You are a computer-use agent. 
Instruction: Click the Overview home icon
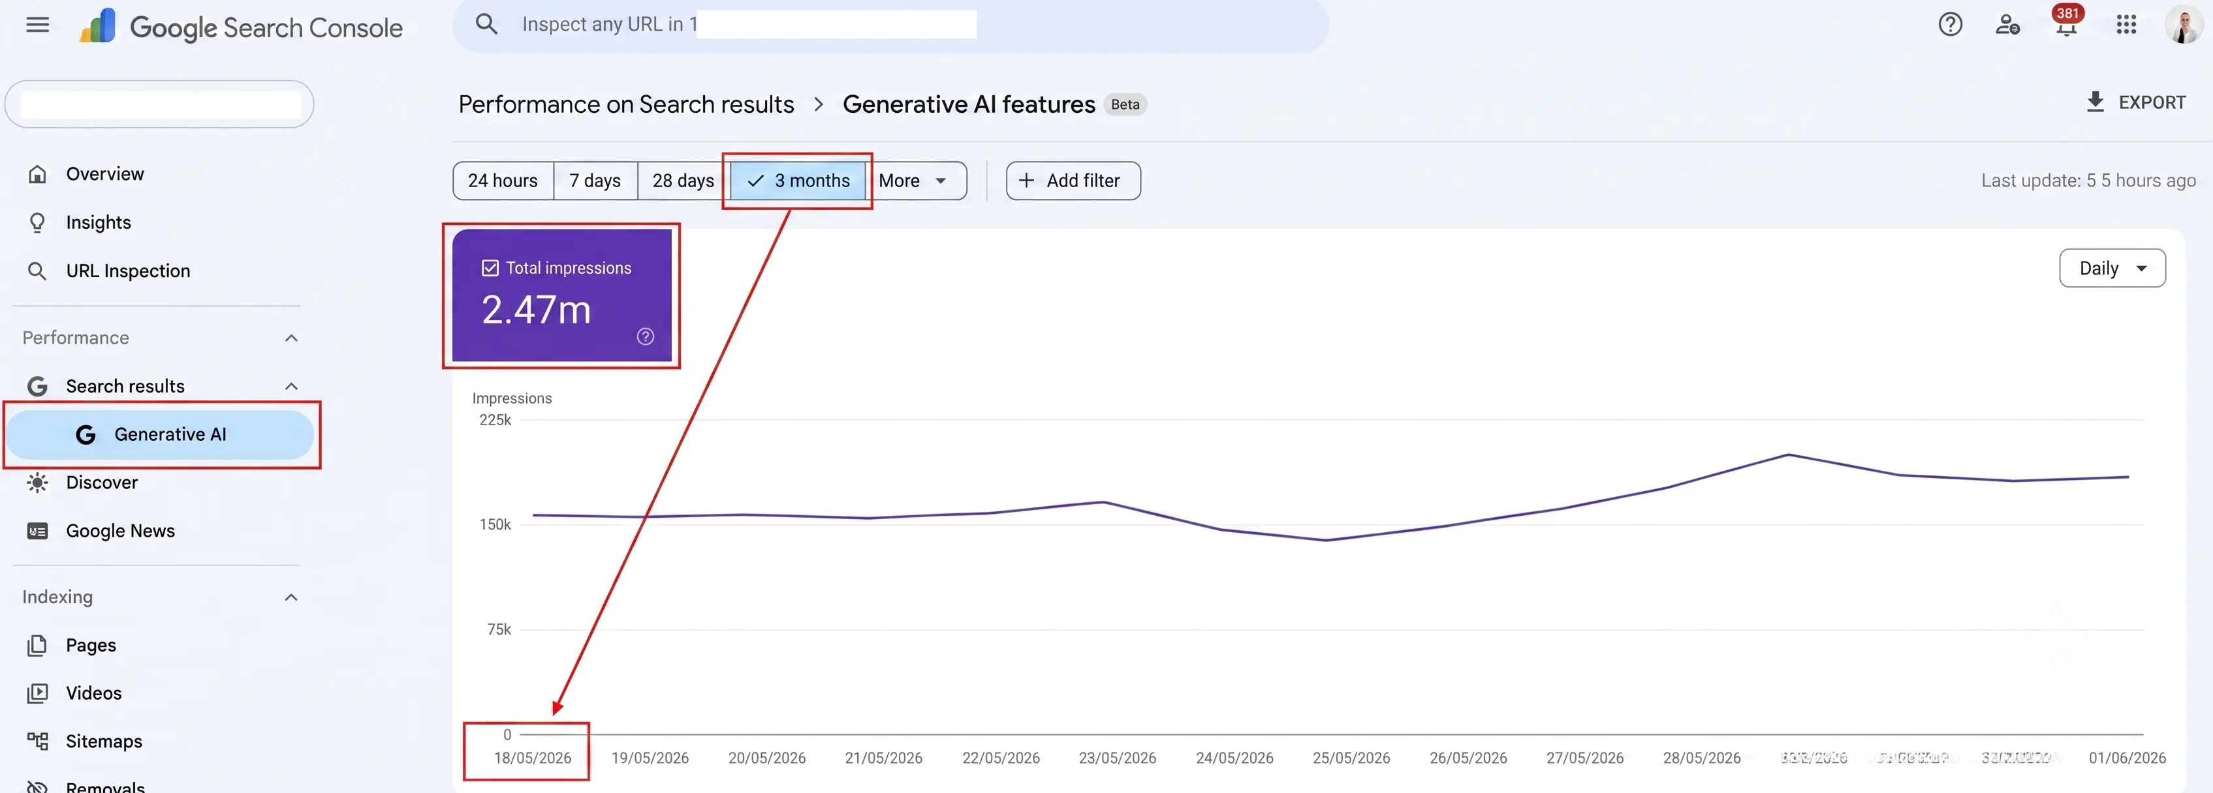click(x=37, y=174)
